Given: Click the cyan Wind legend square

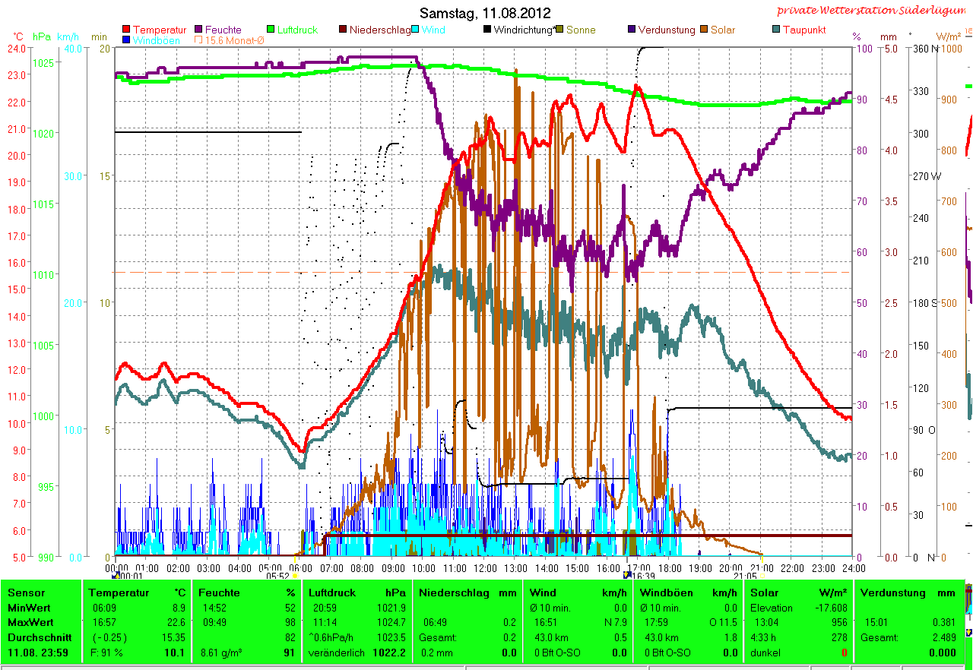Looking at the screenshot, I should [x=417, y=30].
